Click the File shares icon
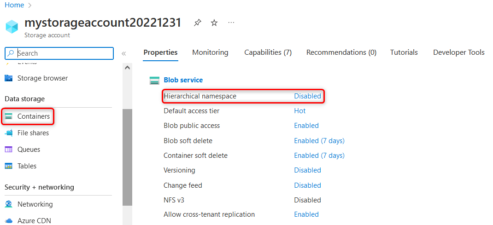This screenshot has height=225, width=493. (9, 133)
